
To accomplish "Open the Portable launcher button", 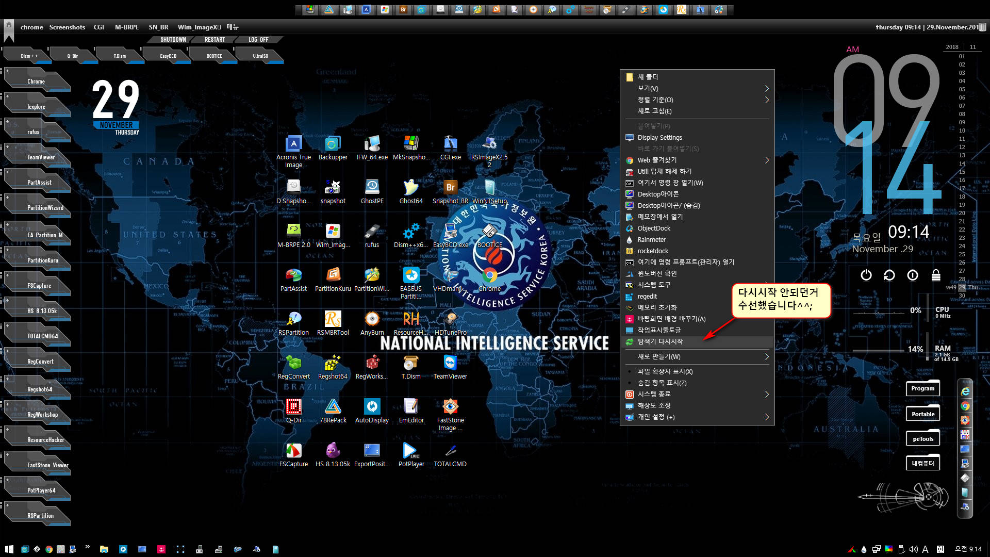I will (922, 414).
